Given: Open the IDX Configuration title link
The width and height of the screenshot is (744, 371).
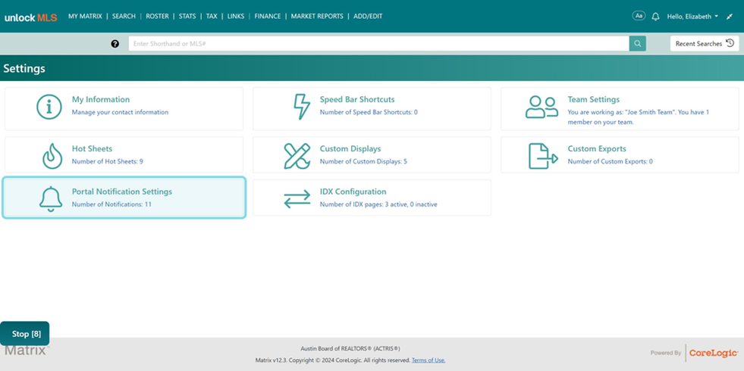Looking at the screenshot, I should (353, 192).
